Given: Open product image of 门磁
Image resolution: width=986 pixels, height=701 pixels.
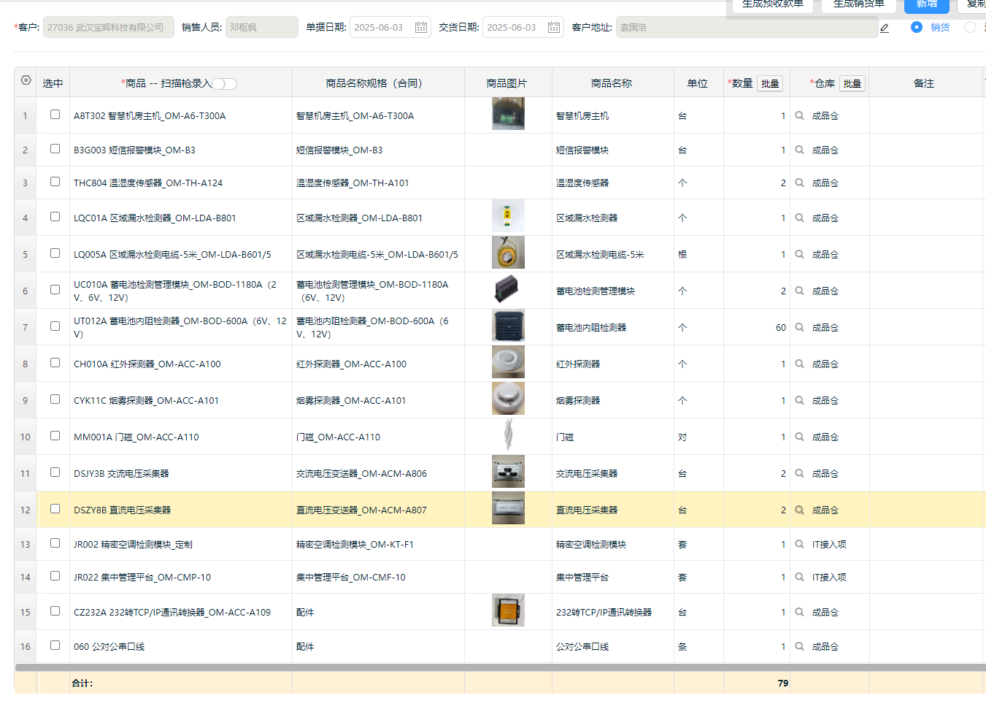Looking at the screenshot, I should (x=508, y=435).
